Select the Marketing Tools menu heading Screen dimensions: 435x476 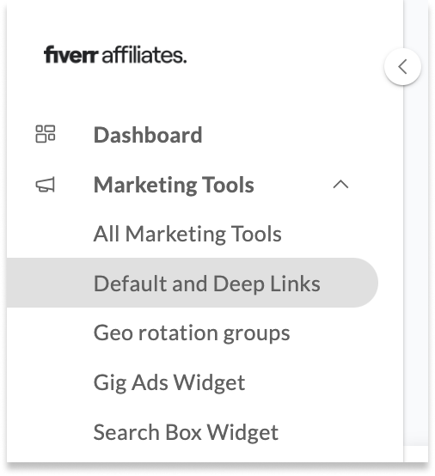pyautogui.click(x=174, y=185)
